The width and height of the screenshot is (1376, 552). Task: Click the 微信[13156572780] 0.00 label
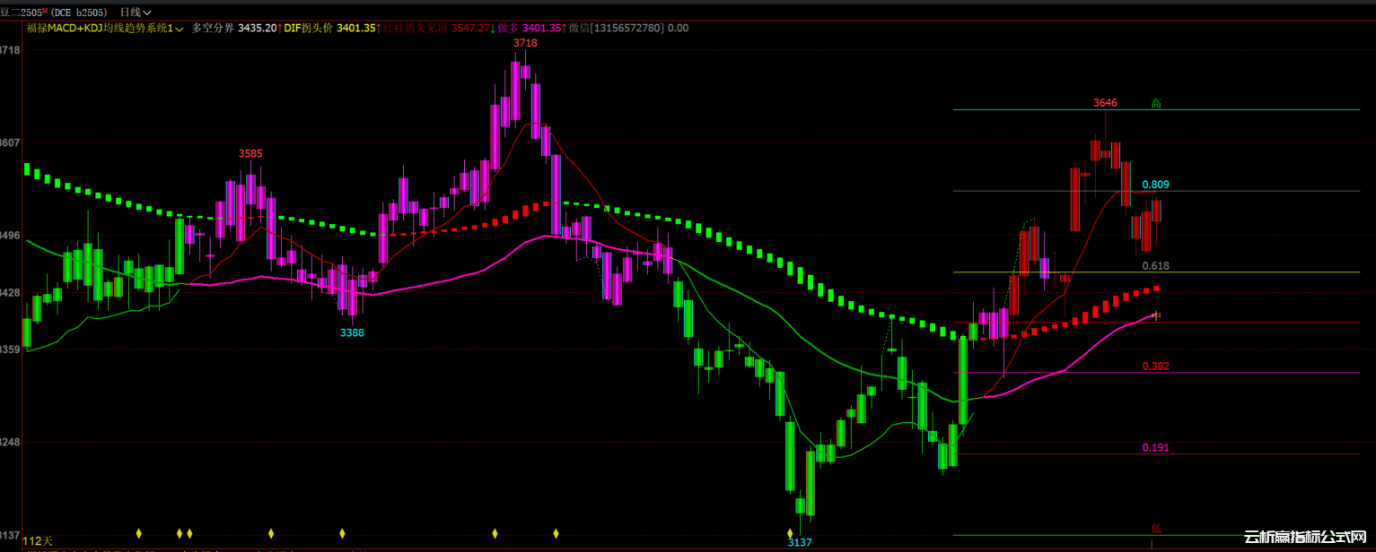[x=629, y=28]
